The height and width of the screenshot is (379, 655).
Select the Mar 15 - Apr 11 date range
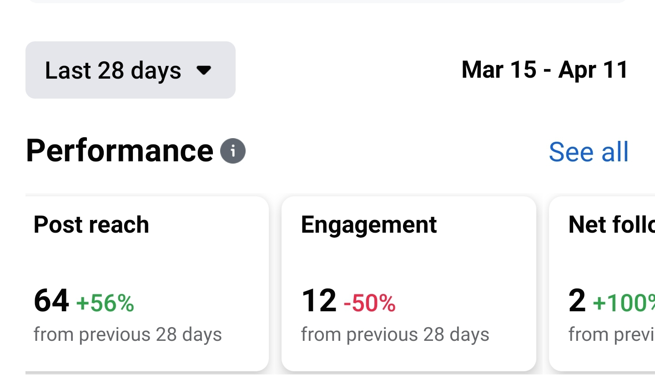(545, 70)
